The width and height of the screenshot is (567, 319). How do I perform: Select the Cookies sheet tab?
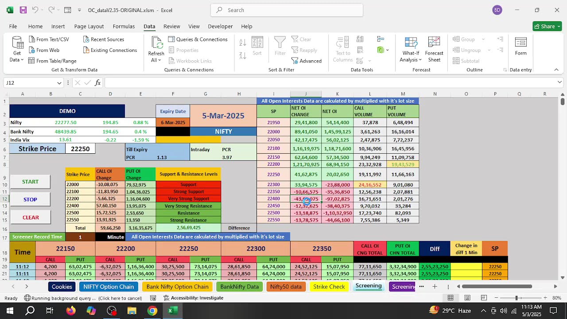tap(62, 287)
